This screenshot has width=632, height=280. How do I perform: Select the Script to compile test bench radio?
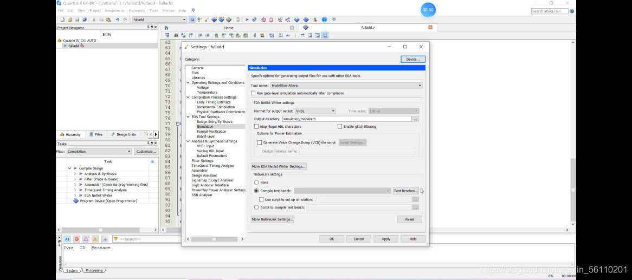[x=256, y=207]
